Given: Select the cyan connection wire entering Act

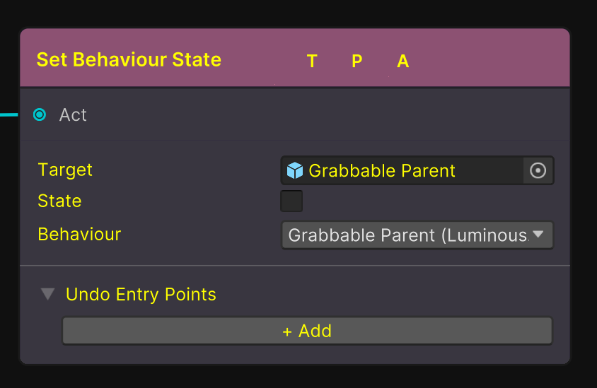Looking at the screenshot, I should click(8, 114).
